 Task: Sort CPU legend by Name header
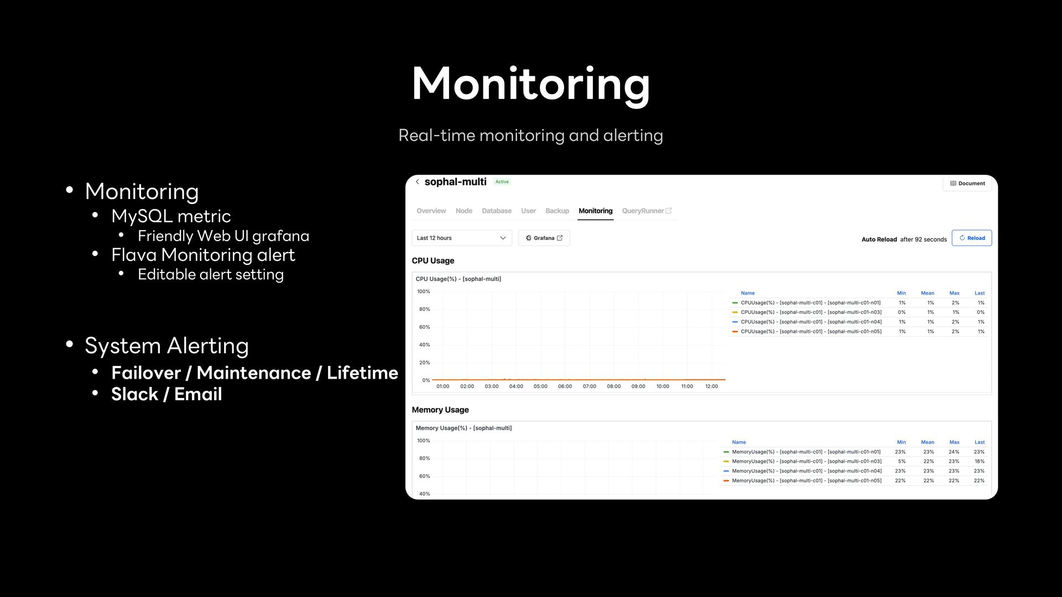[x=747, y=294]
